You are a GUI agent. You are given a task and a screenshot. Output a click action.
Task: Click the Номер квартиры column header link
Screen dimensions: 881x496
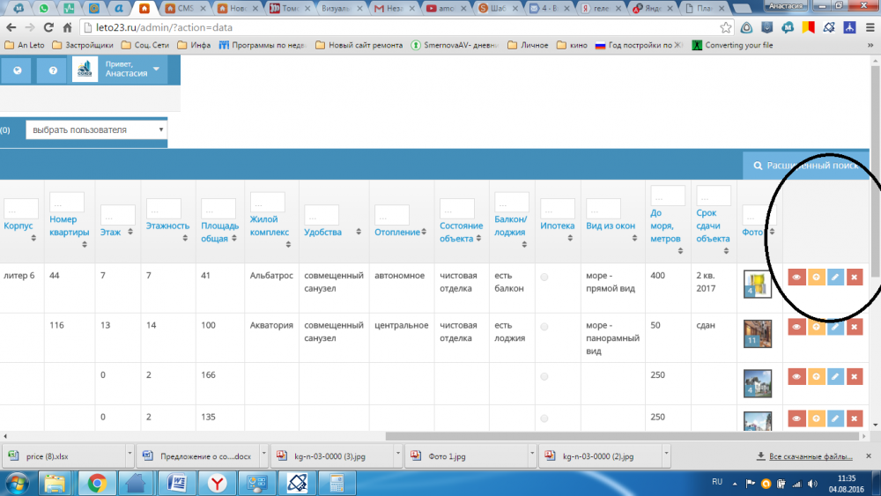[69, 226]
